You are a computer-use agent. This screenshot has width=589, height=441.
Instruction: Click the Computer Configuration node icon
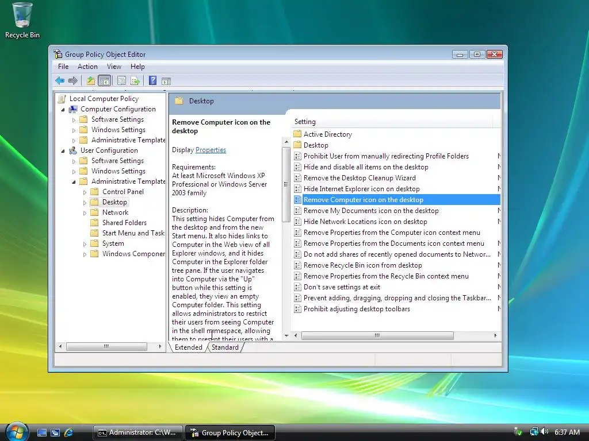73,109
